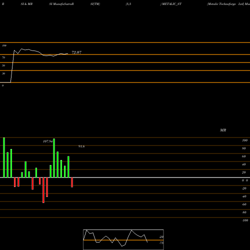Viewport: 250px width, 250px height.
Task: Click the 60 label on MR axis
Action: [244, 156]
